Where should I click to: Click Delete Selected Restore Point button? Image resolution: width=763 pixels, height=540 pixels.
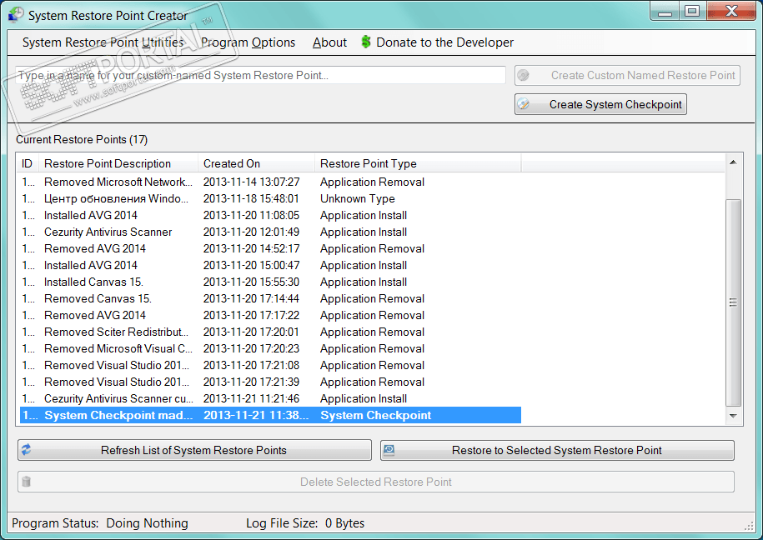[375, 482]
